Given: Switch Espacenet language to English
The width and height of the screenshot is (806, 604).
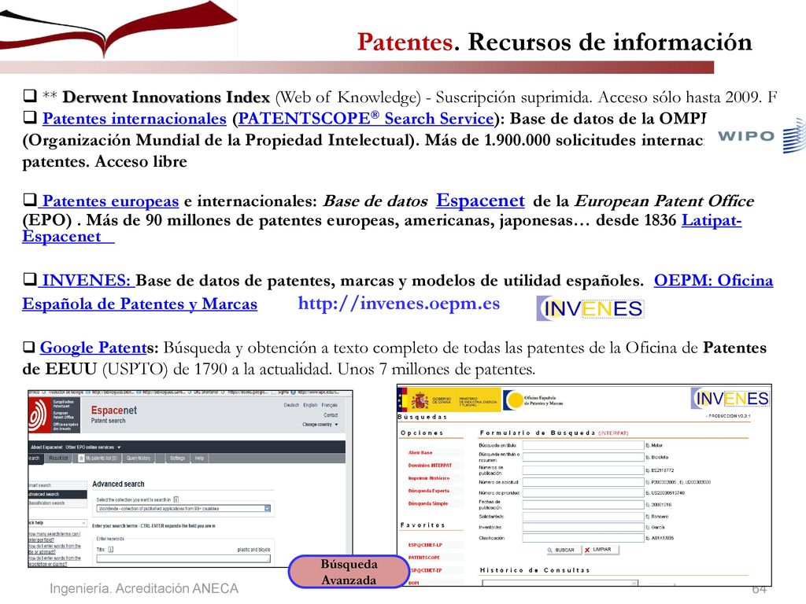Looking at the screenshot, I should (x=310, y=405).
